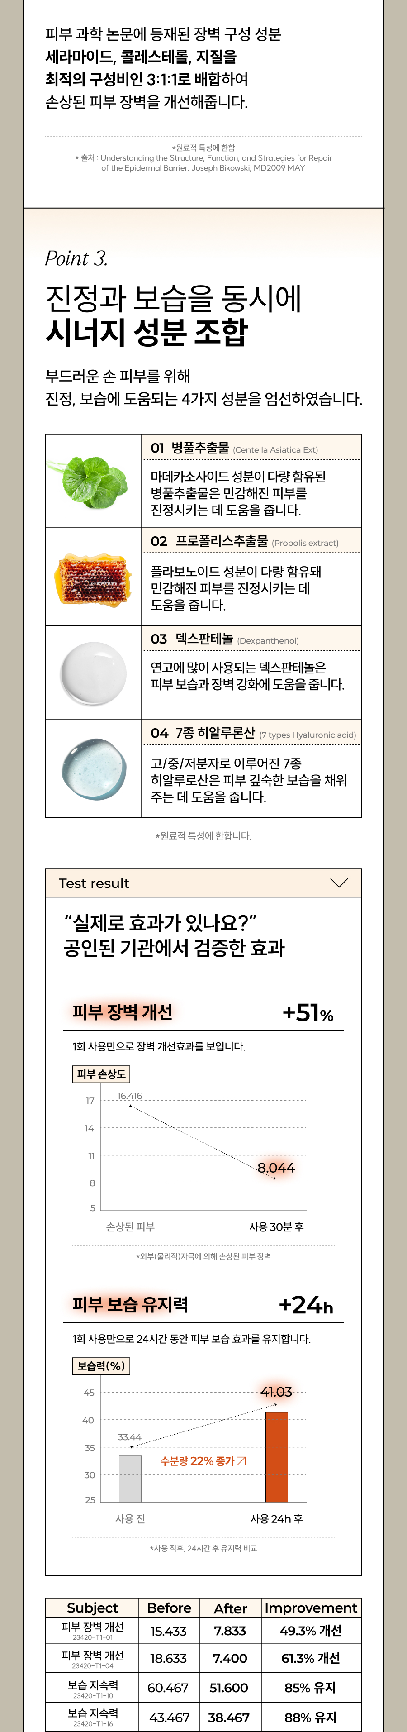Select the 보습력(%) chart label box
Image resolution: width=407 pixels, height=1732 pixels.
(x=101, y=1365)
